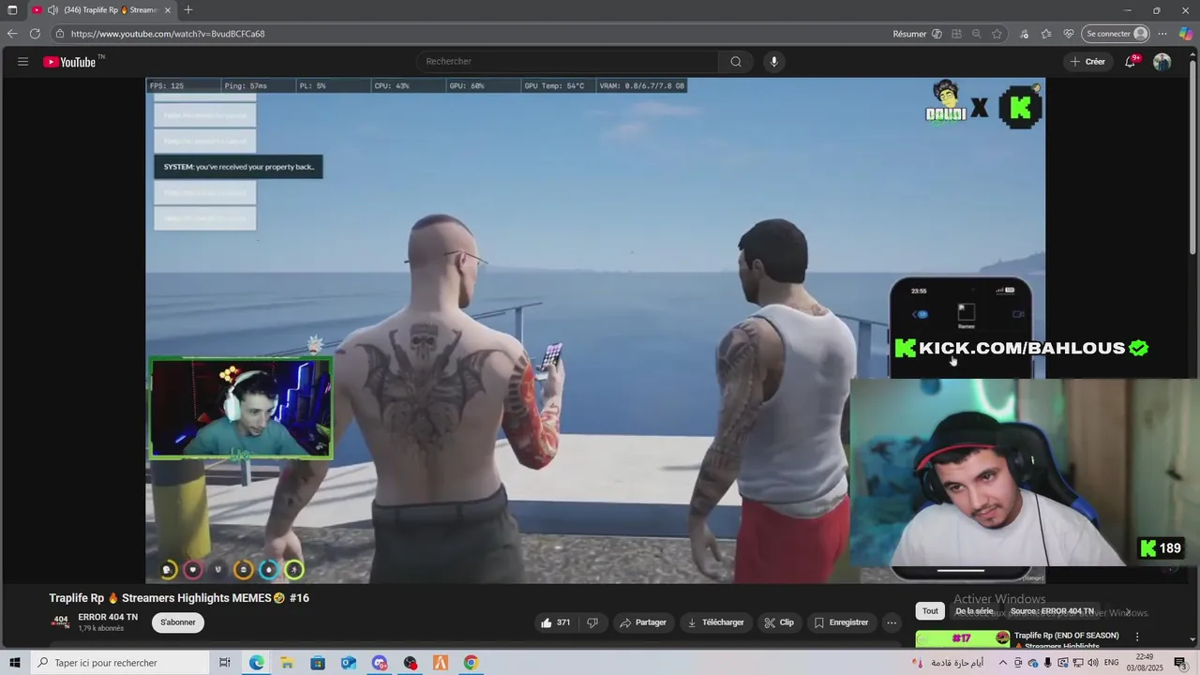Click the taskbar Taper ici pour rechercher box

120,663
